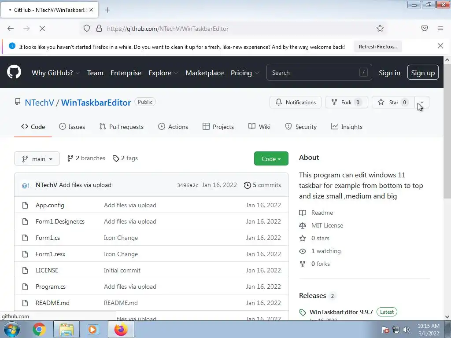451x338 pixels.
Task: Click the GitHub Octocat logo
Action: [x=14, y=72]
